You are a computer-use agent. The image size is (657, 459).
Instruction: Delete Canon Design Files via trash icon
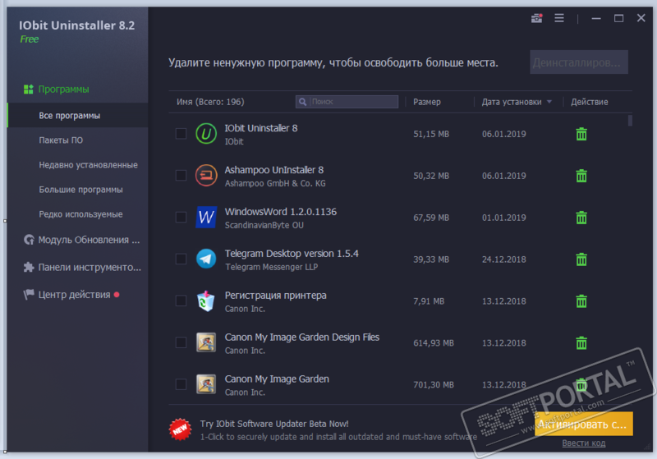tap(581, 343)
